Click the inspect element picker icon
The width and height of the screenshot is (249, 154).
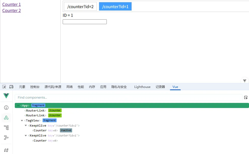click(x=4, y=87)
